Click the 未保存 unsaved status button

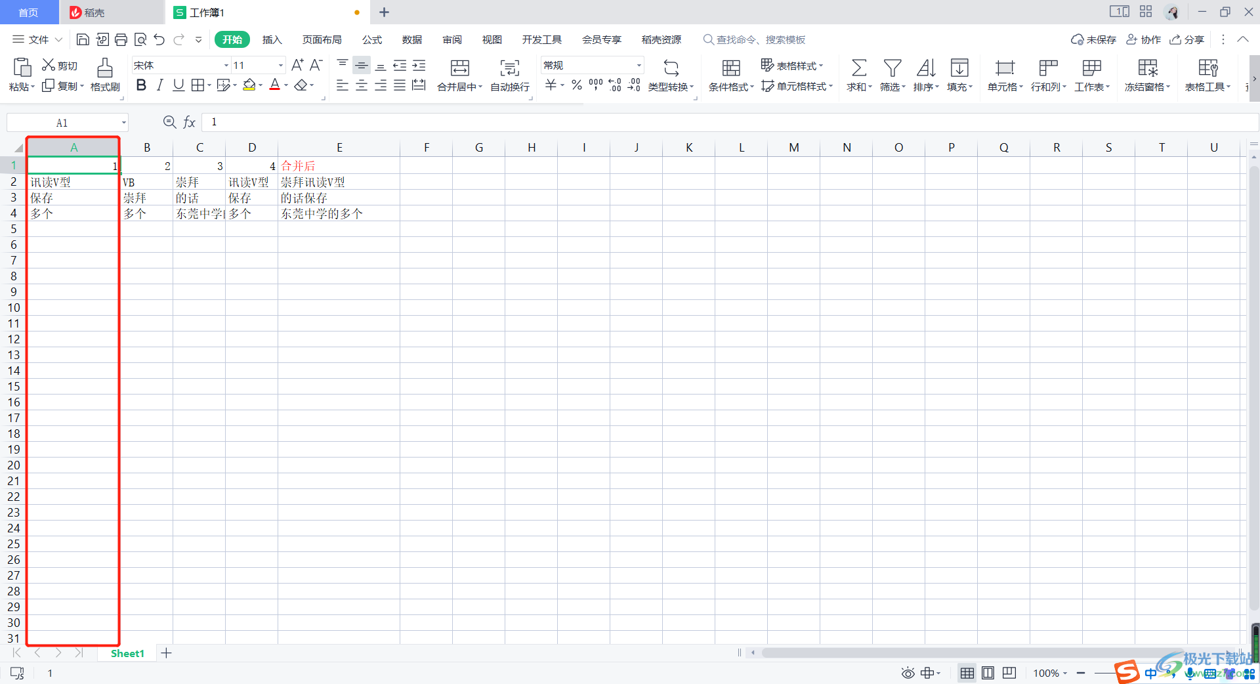1093,39
